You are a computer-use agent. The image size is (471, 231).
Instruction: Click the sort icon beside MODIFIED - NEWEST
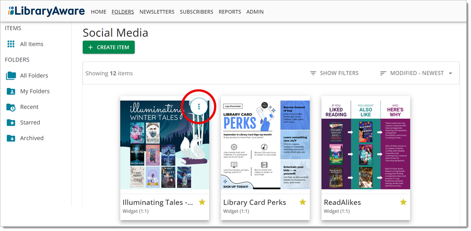383,73
